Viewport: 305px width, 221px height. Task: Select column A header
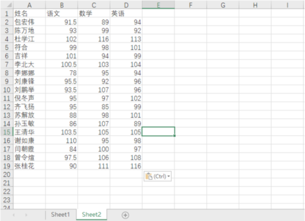tap(30, 5)
